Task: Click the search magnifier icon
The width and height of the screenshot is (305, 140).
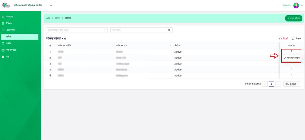Action: [x=169, y=30]
